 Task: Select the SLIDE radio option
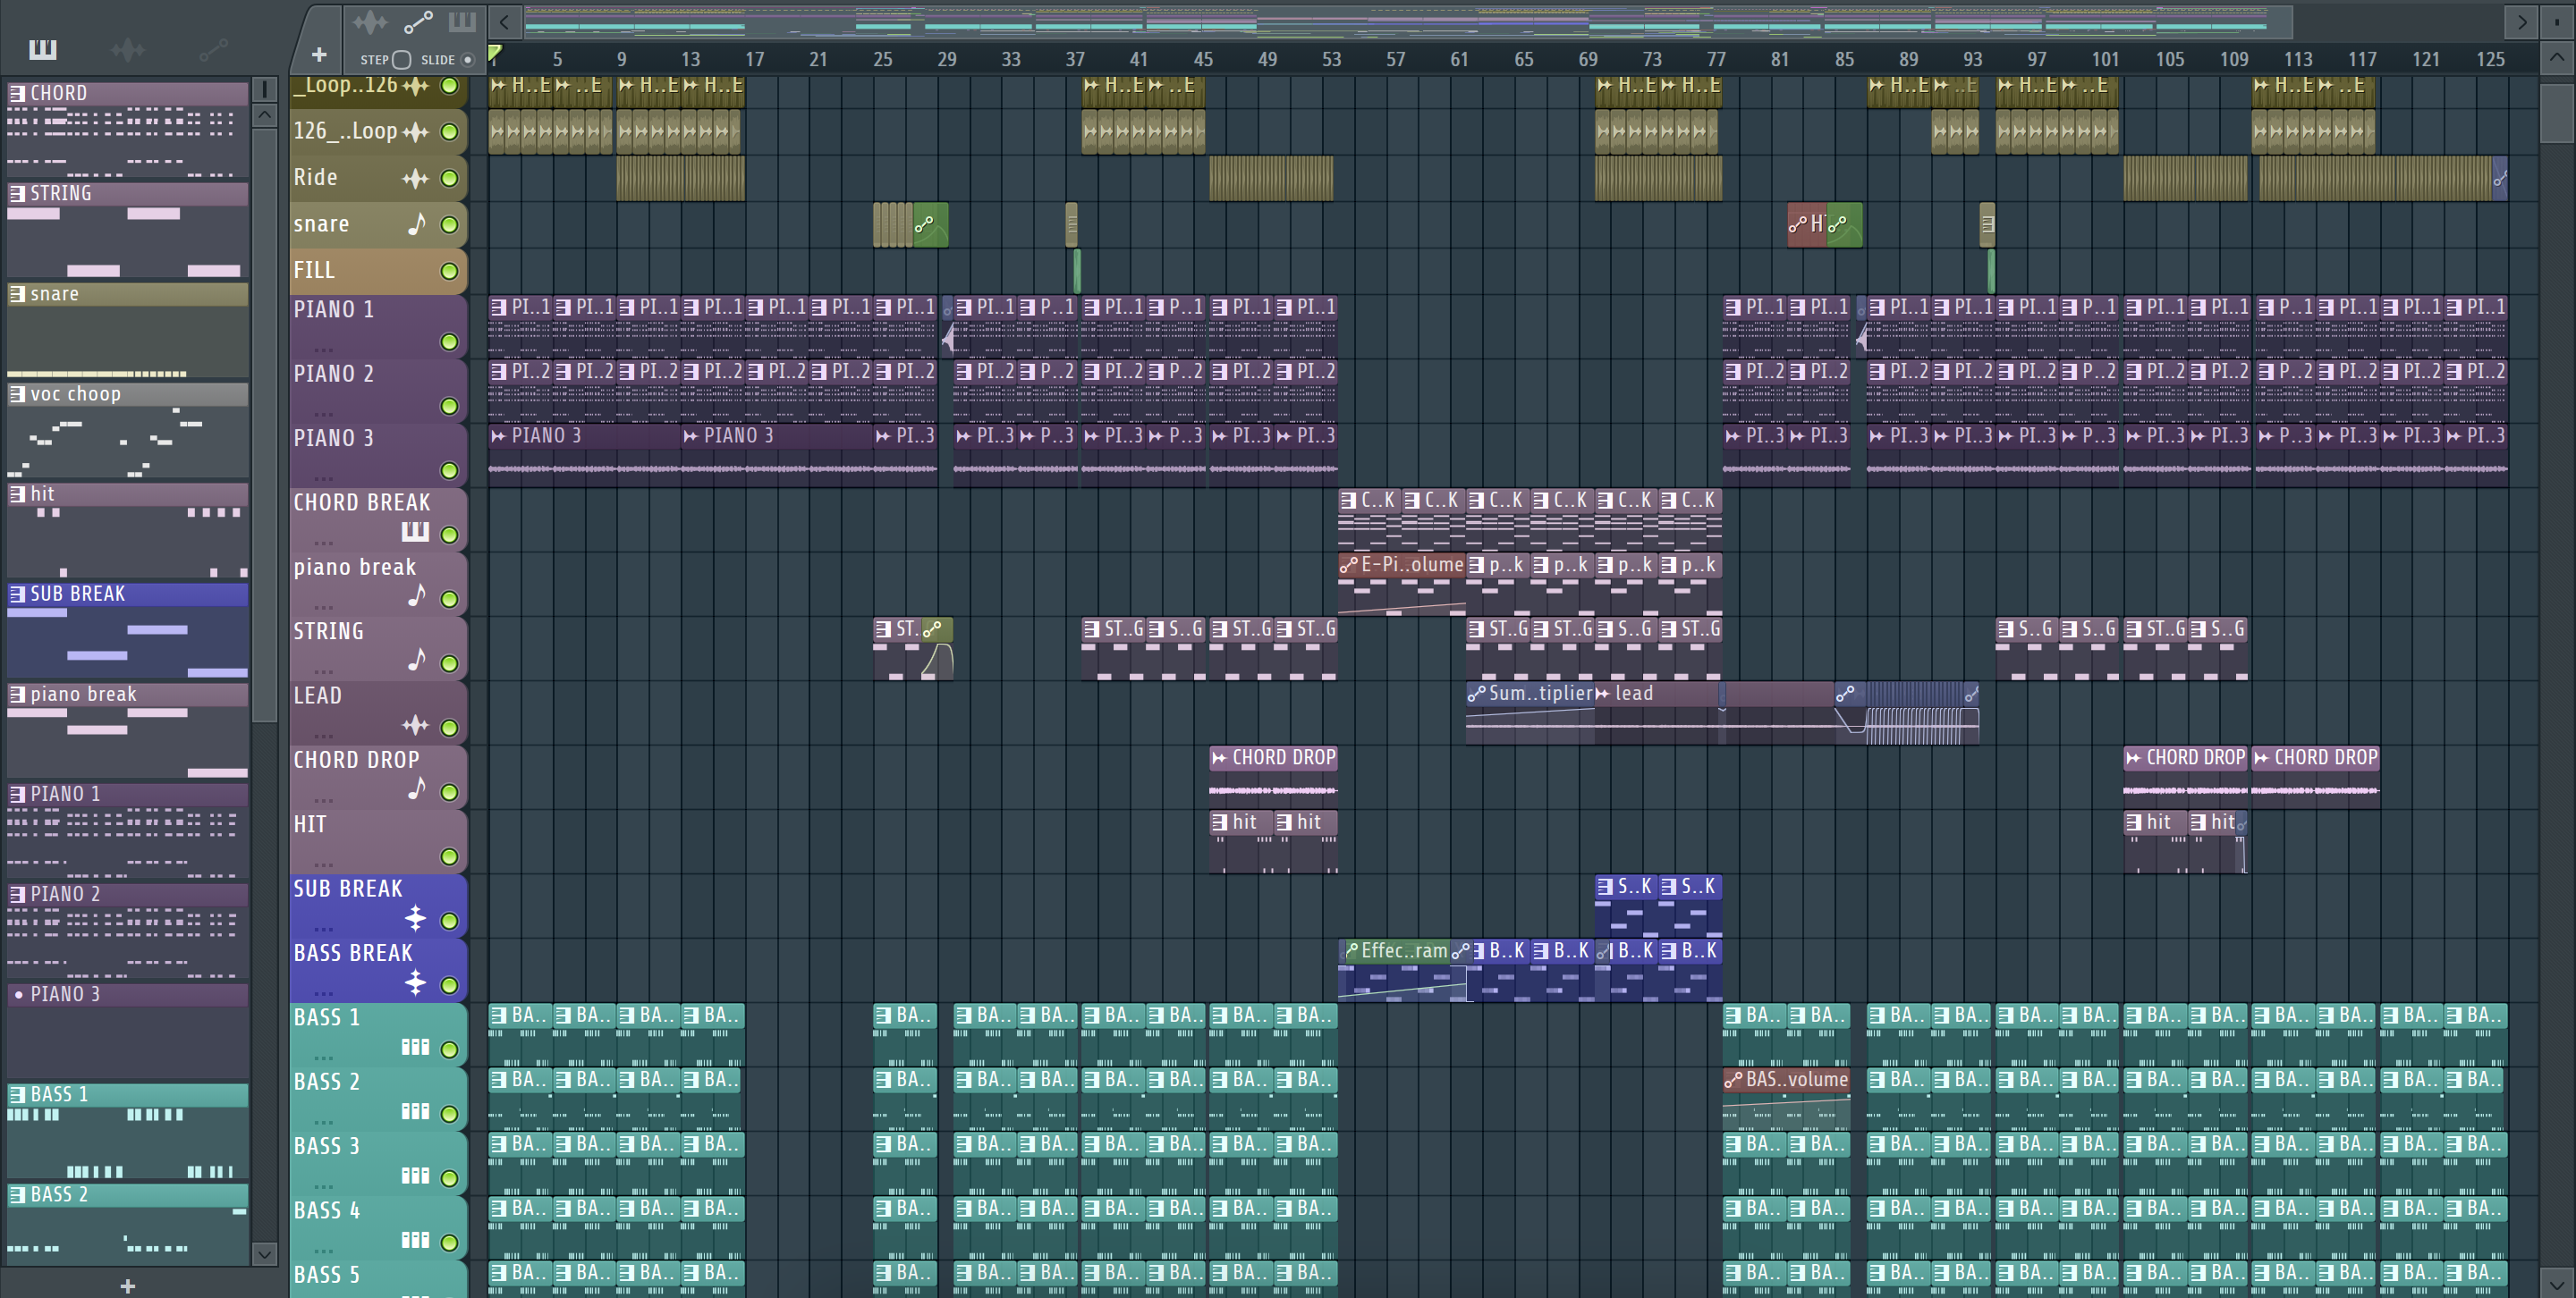pyautogui.click(x=467, y=60)
